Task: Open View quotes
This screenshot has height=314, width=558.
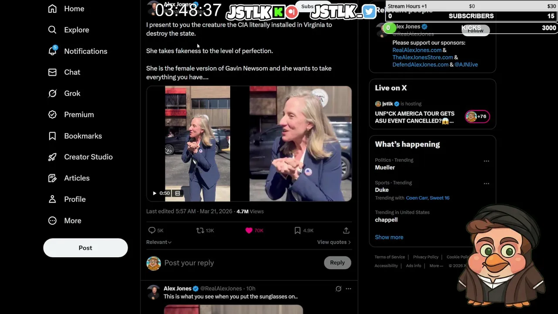Action: click(334, 242)
